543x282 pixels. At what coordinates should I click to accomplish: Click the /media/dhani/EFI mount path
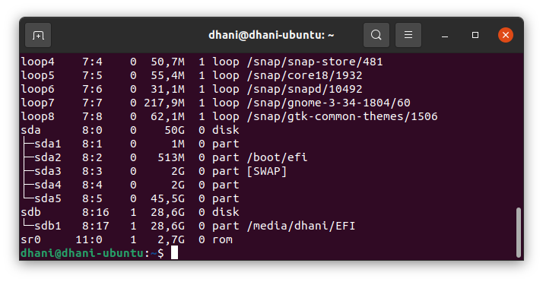point(301,226)
